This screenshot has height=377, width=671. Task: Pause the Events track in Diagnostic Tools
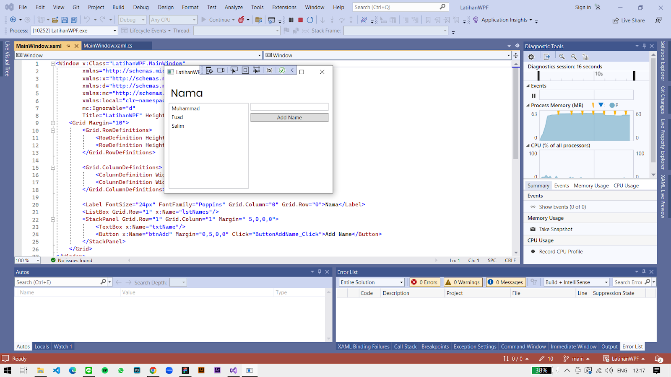pyautogui.click(x=533, y=96)
